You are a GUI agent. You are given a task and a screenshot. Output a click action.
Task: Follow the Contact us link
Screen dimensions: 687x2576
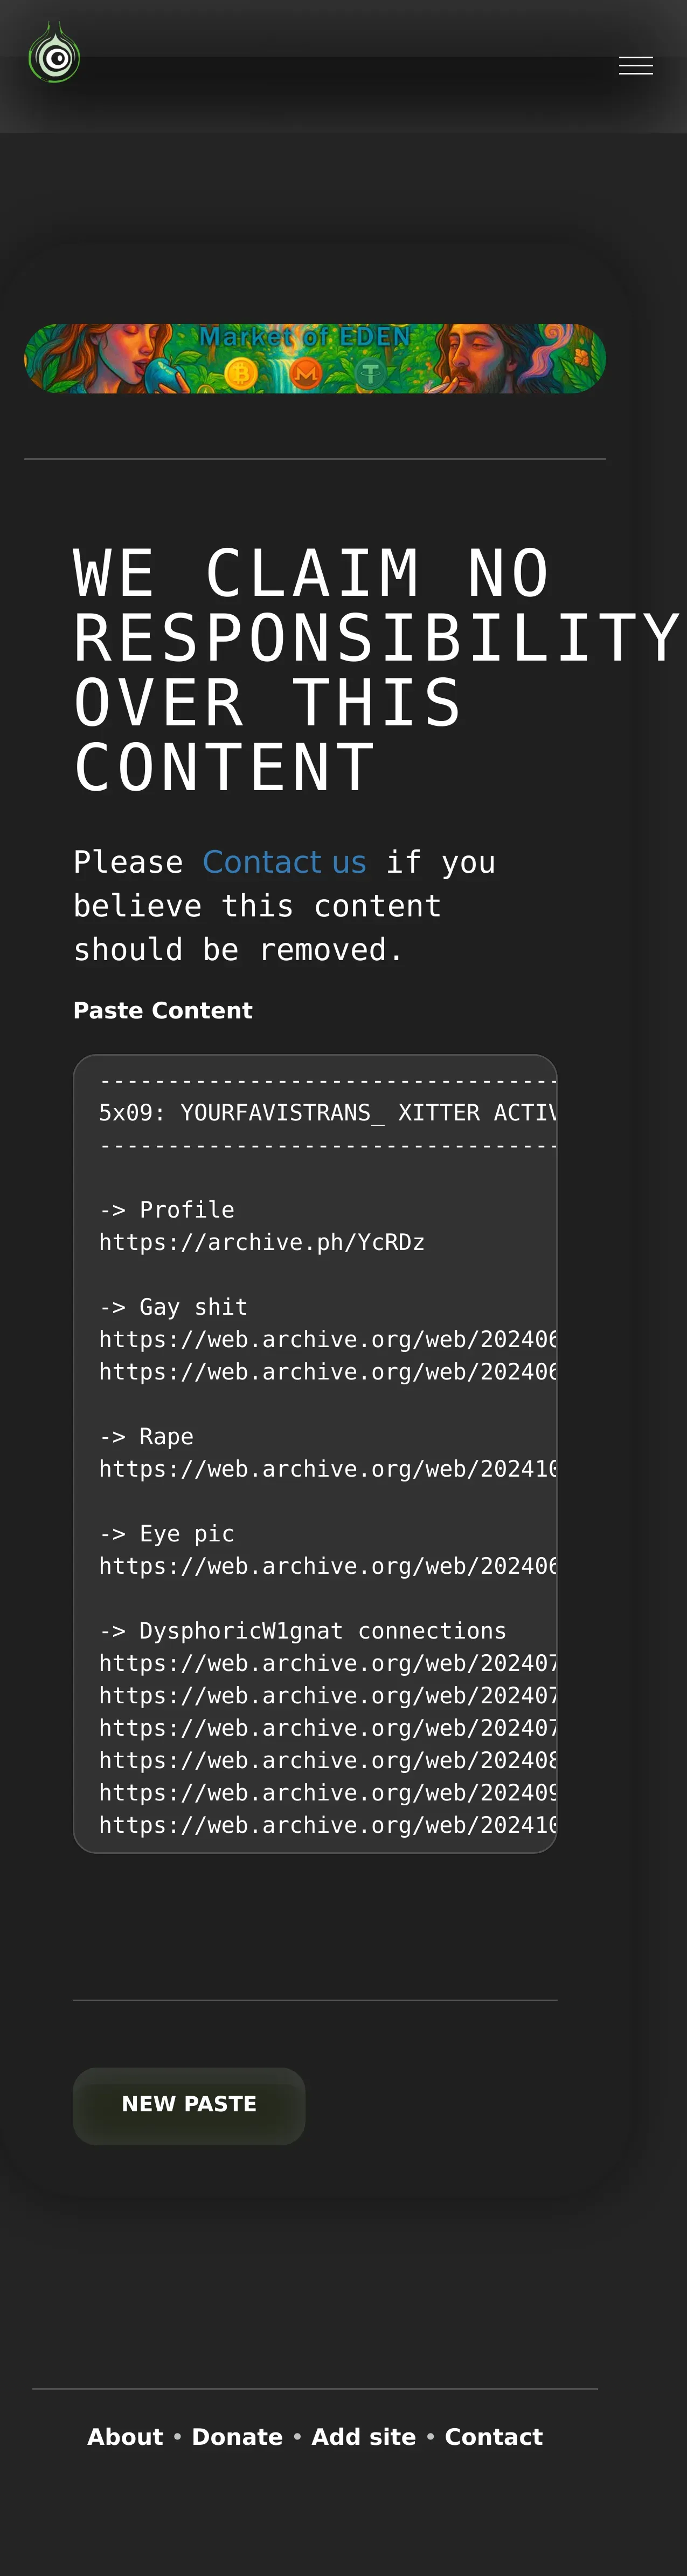click(x=283, y=862)
